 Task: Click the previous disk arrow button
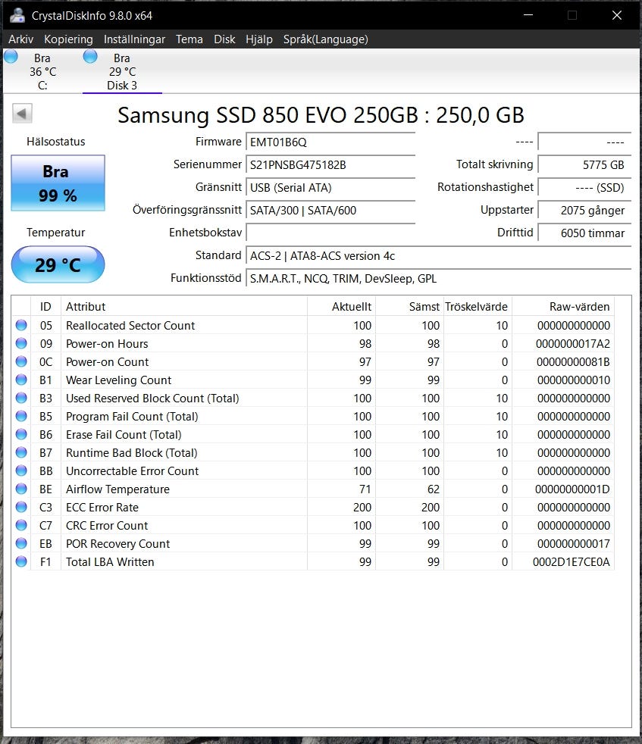coord(22,114)
